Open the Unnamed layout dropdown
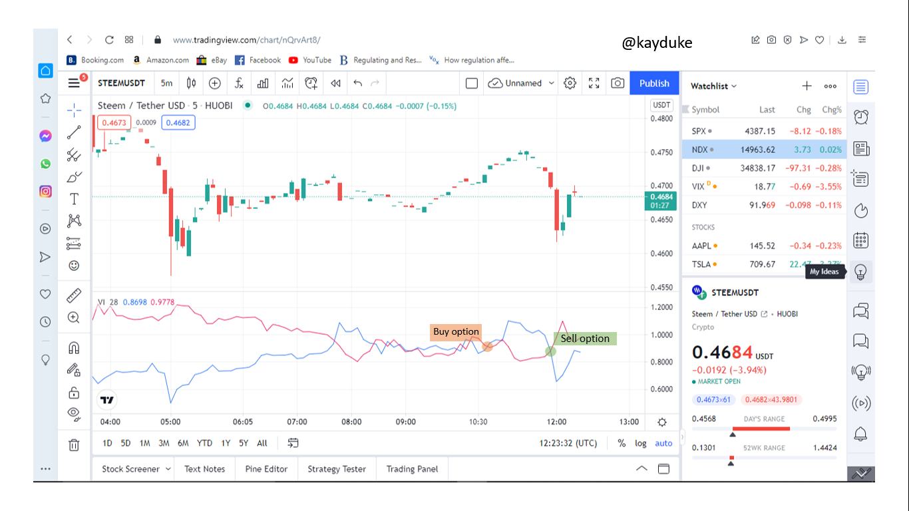This screenshot has width=909, height=511. point(521,83)
